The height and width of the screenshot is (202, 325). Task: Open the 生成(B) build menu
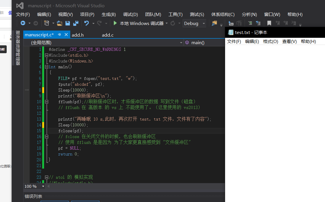(x=109, y=14)
